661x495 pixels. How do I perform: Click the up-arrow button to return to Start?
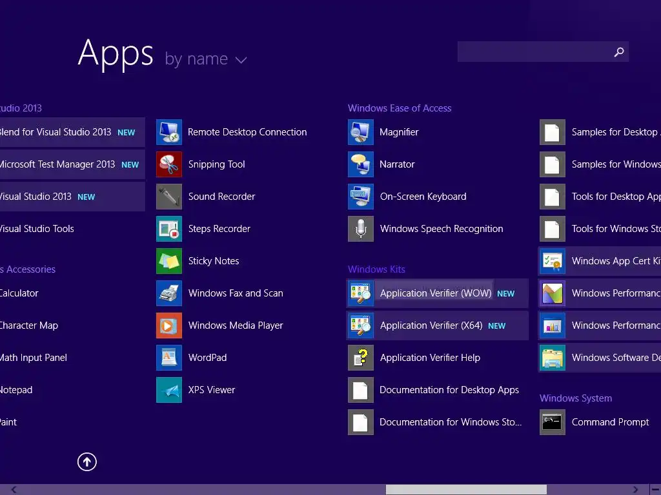pos(87,461)
